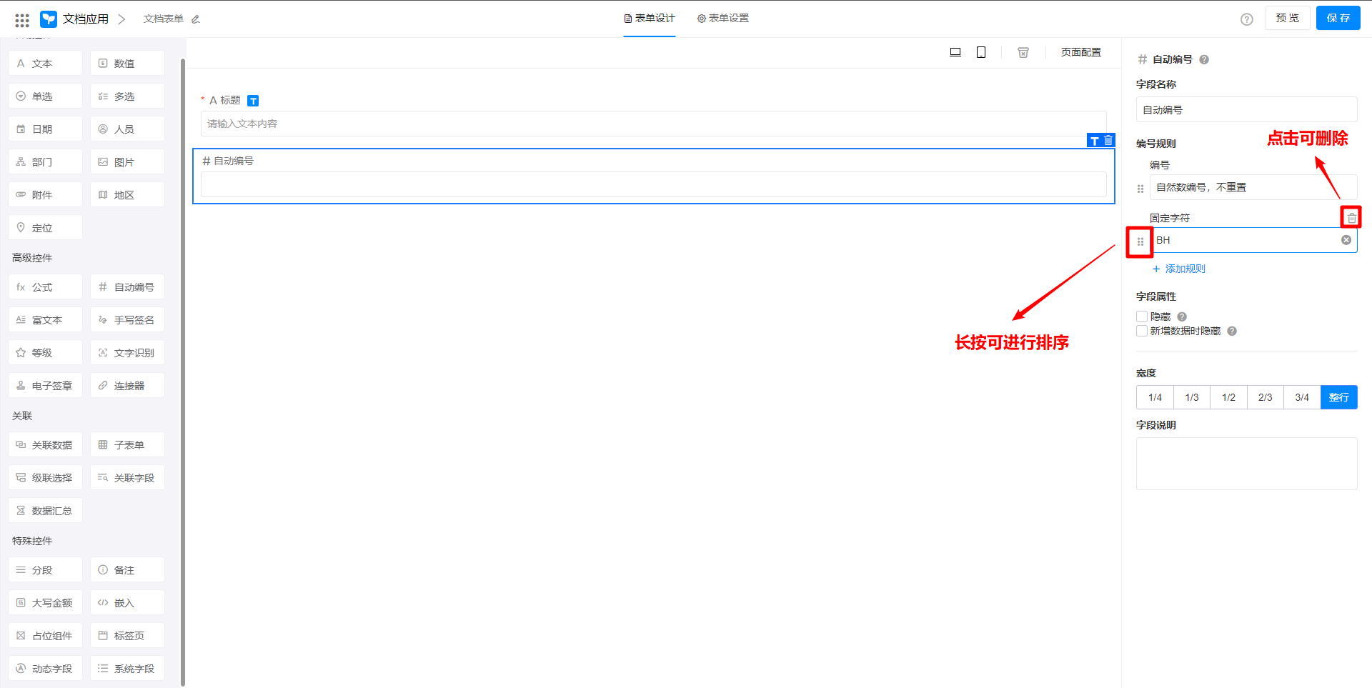
Task: Click the clear form icon in toolbar
Action: [1023, 52]
